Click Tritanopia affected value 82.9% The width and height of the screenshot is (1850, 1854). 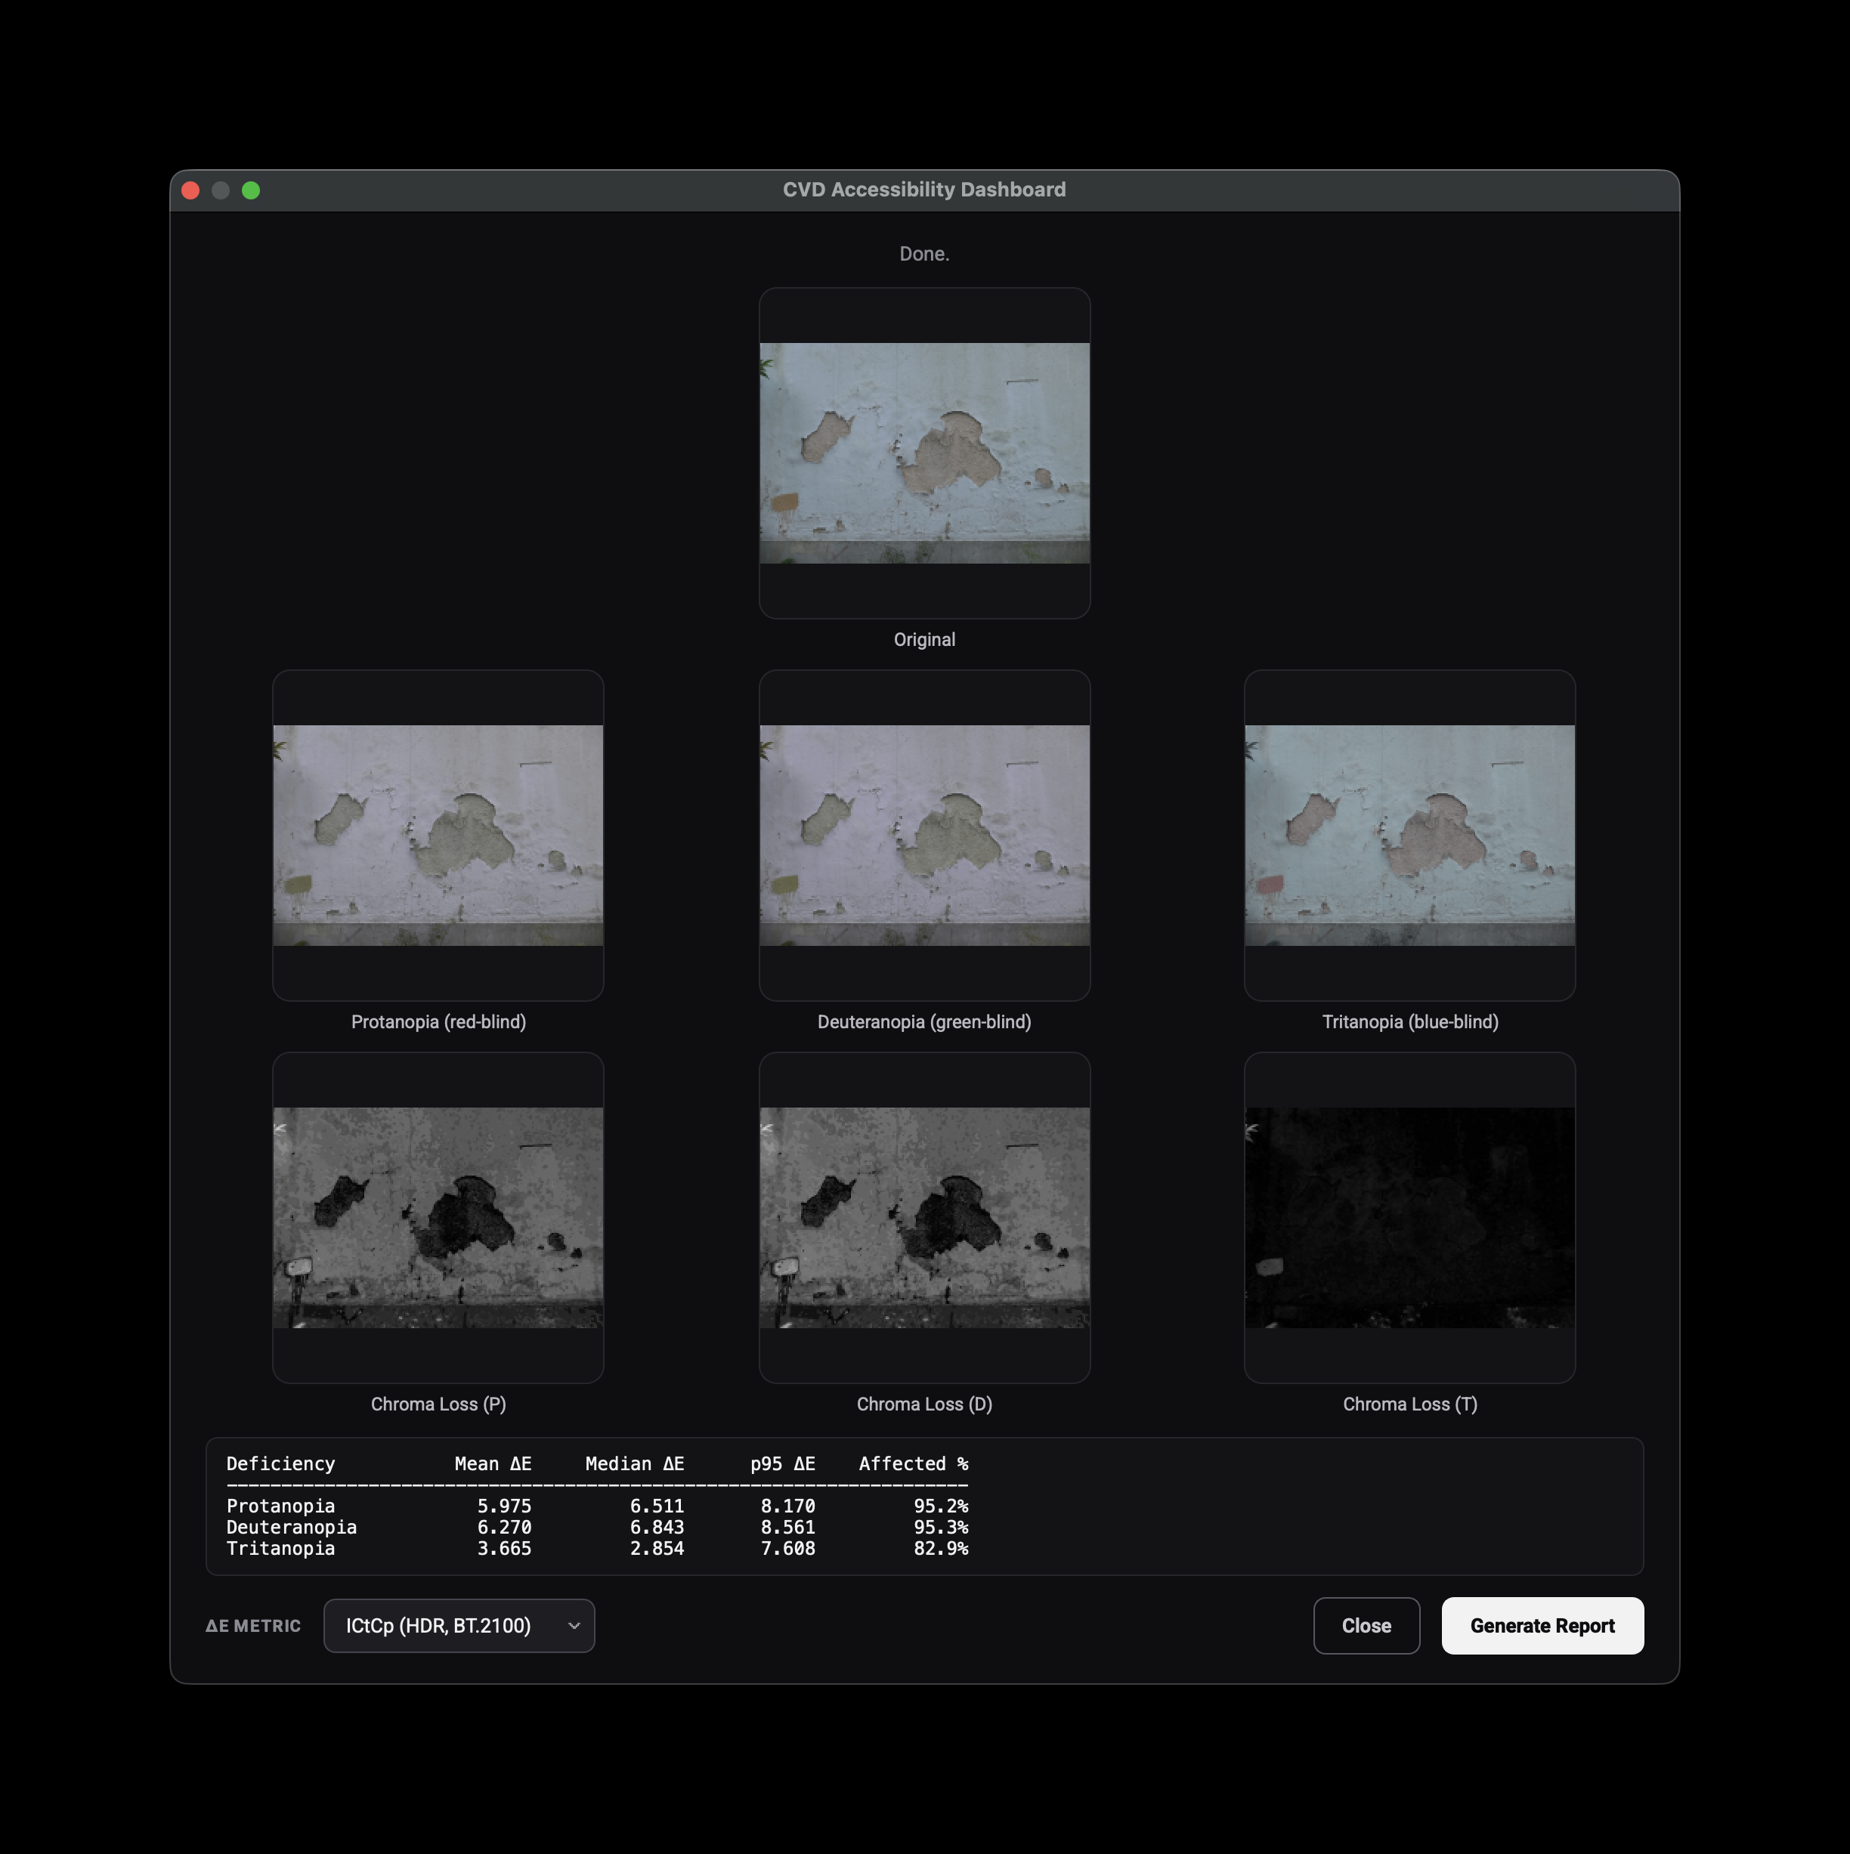pos(941,1548)
